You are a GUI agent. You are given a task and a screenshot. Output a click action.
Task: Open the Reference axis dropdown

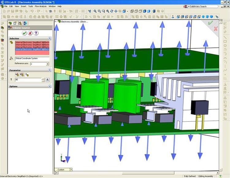[x=48, y=64]
